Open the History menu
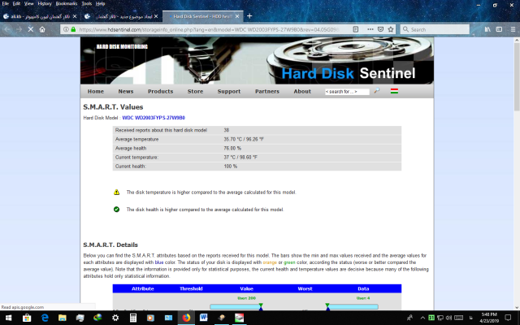Screen dimensions: 520x325 pos(45,3)
